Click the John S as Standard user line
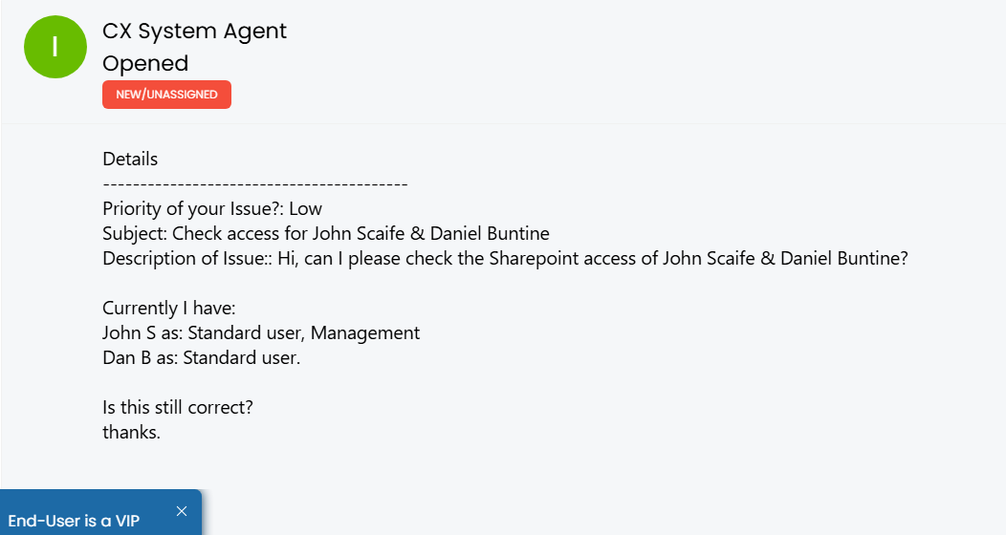The height and width of the screenshot is (535, 1006). (261, 333)
